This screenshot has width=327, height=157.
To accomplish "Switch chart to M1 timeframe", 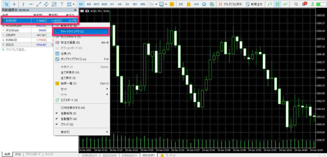I will click(x=81, y=4).
